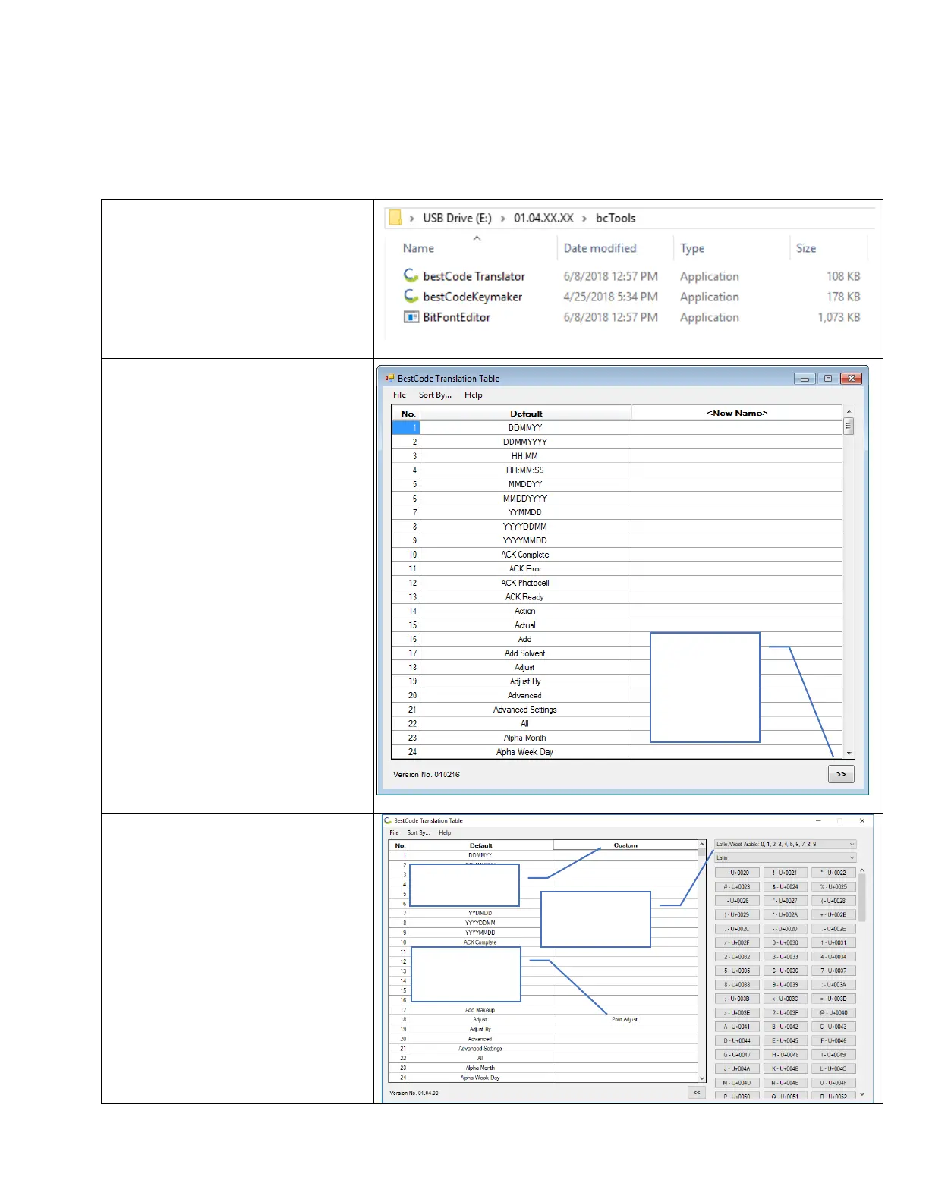Select the highlighted row 1 number cell

coord(405,428)
